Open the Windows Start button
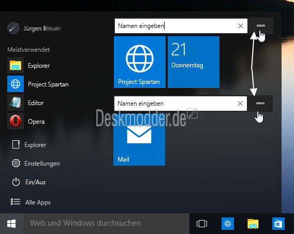The height and width of the screenshot is (234, 294). click(11, 224)
